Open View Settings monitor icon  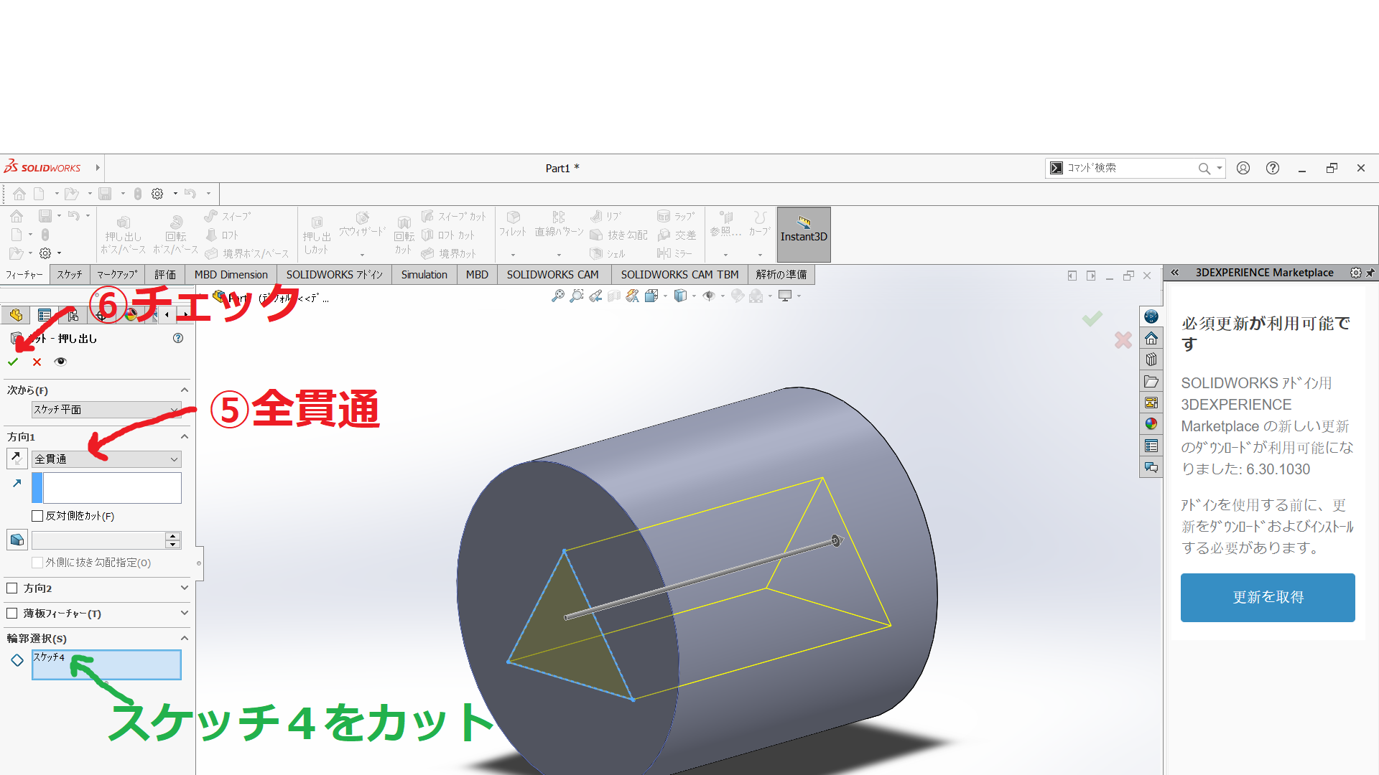[x=785, y=296]
